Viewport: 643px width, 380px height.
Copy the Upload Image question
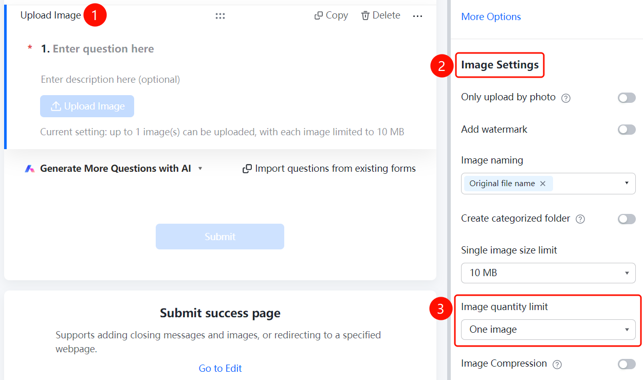click(x=331, y=15)
